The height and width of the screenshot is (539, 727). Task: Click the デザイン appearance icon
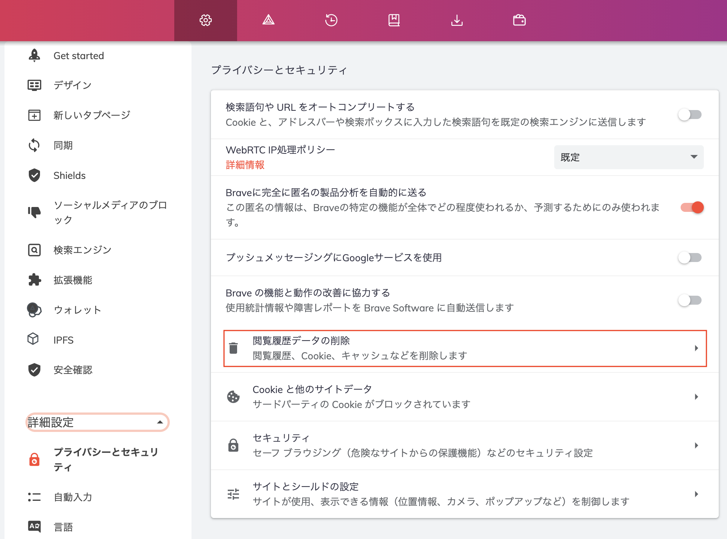click(x=34, y=85)
